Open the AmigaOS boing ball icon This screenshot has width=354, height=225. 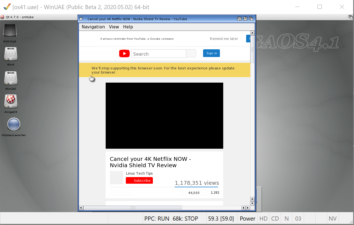[x=11, y=101]
